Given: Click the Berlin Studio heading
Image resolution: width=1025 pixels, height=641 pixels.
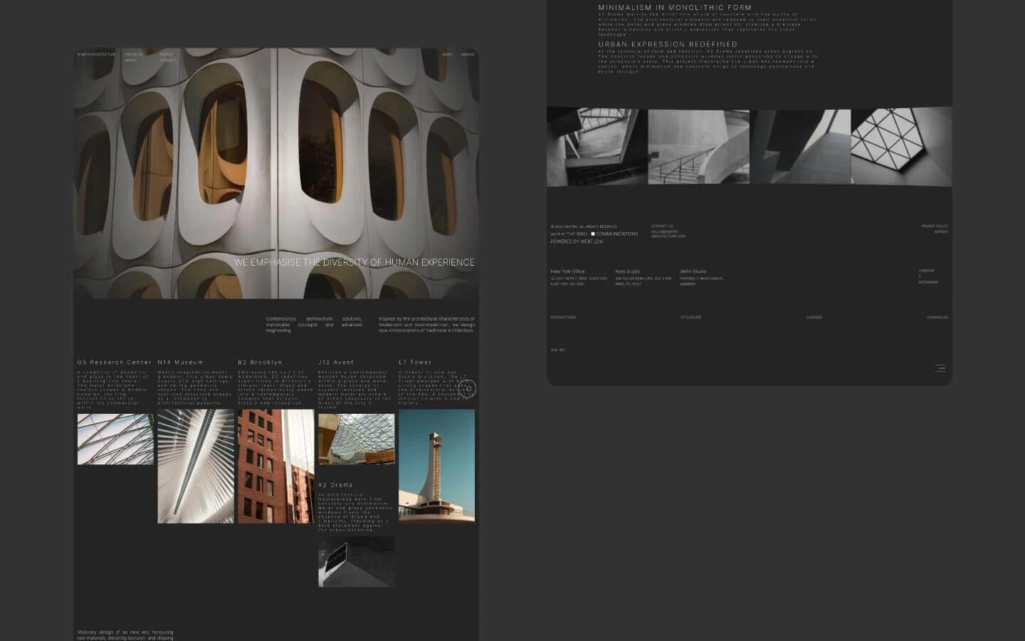Looking at the screenshot, I should (693, 271).
